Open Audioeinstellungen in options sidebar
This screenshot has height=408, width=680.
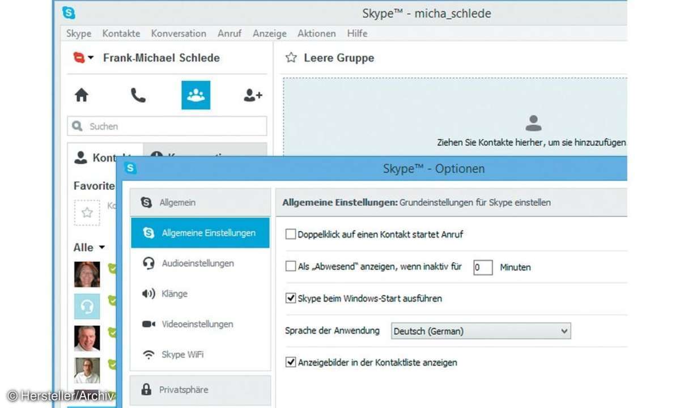click(200, 263)
